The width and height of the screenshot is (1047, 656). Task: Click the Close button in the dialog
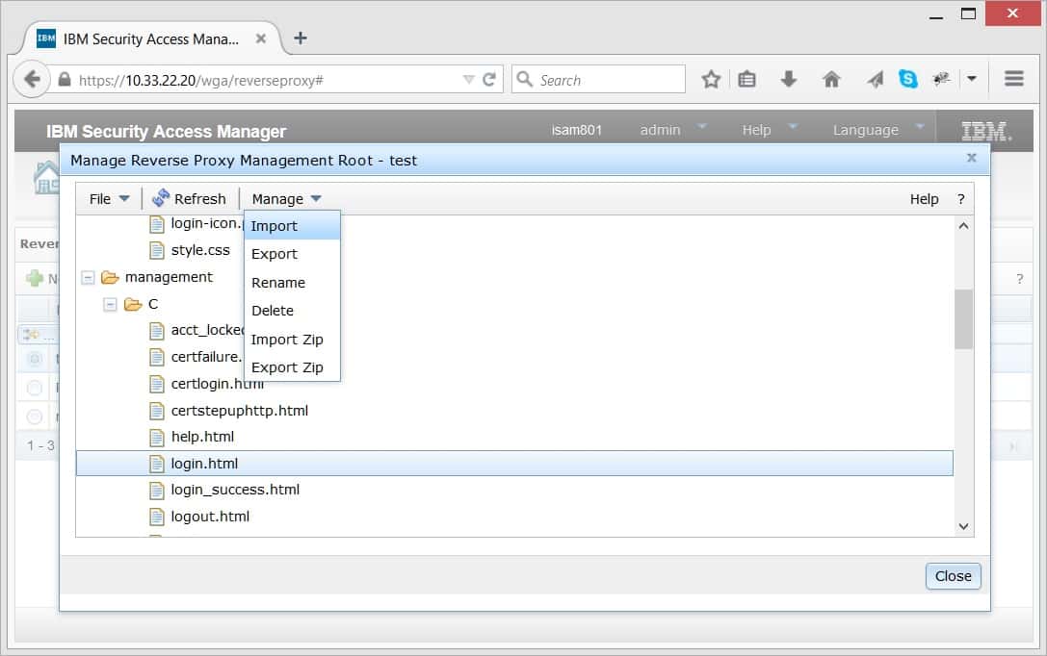click(953, 576)
